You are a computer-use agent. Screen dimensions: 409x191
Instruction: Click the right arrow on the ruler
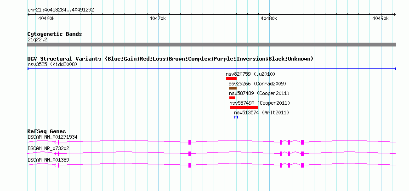pyautogui.click(x=394, y=15)
